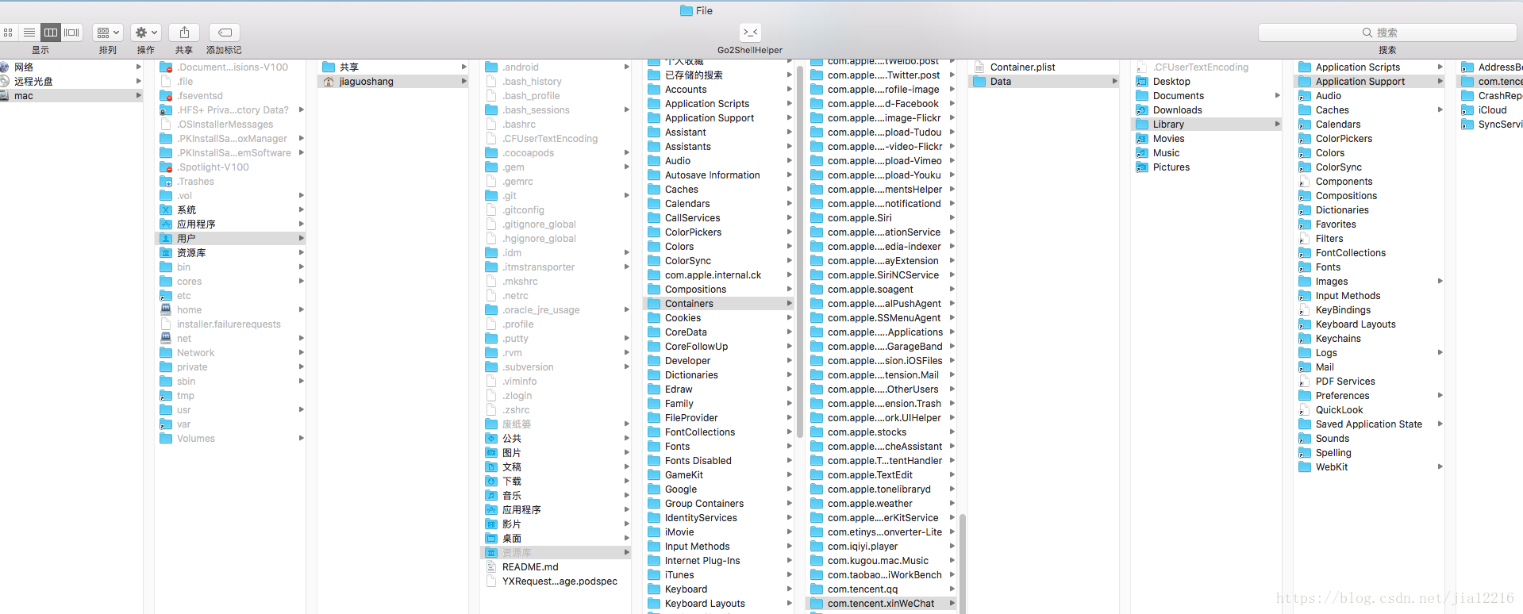Click the containers column scrollbar
This screenshot has height=614, width=1523.
coord(963,563)
